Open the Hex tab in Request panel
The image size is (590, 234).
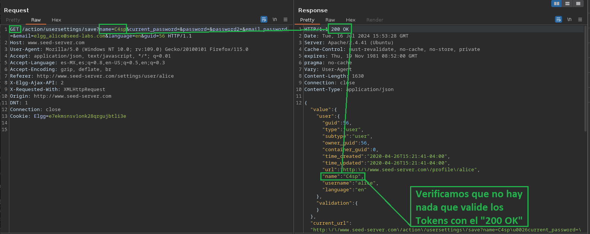(x=56, y=20)
